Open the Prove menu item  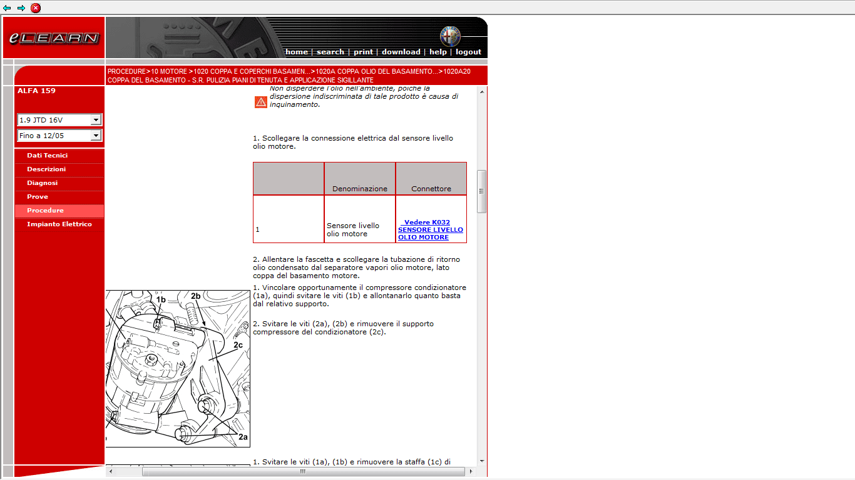coord(38,197)
